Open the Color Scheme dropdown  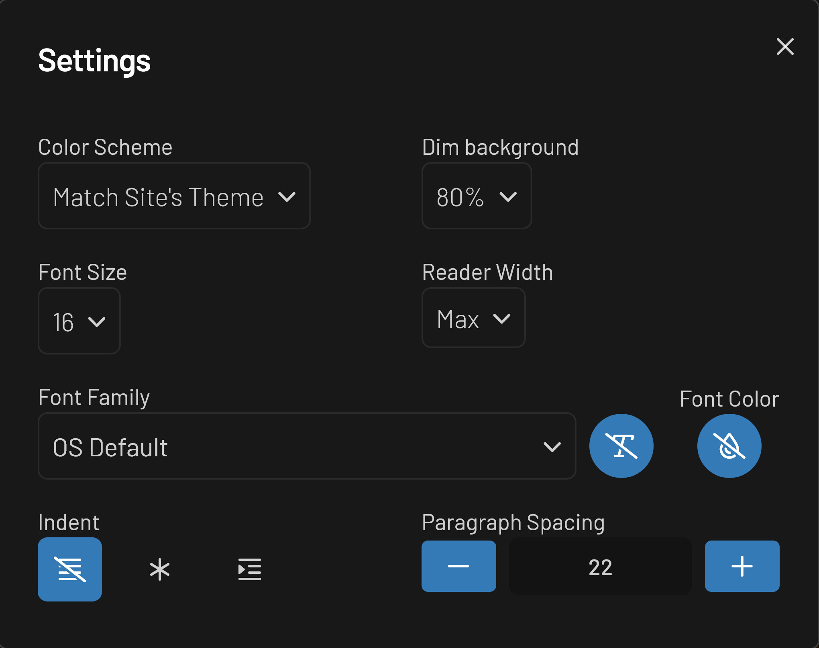click(174, 196)
